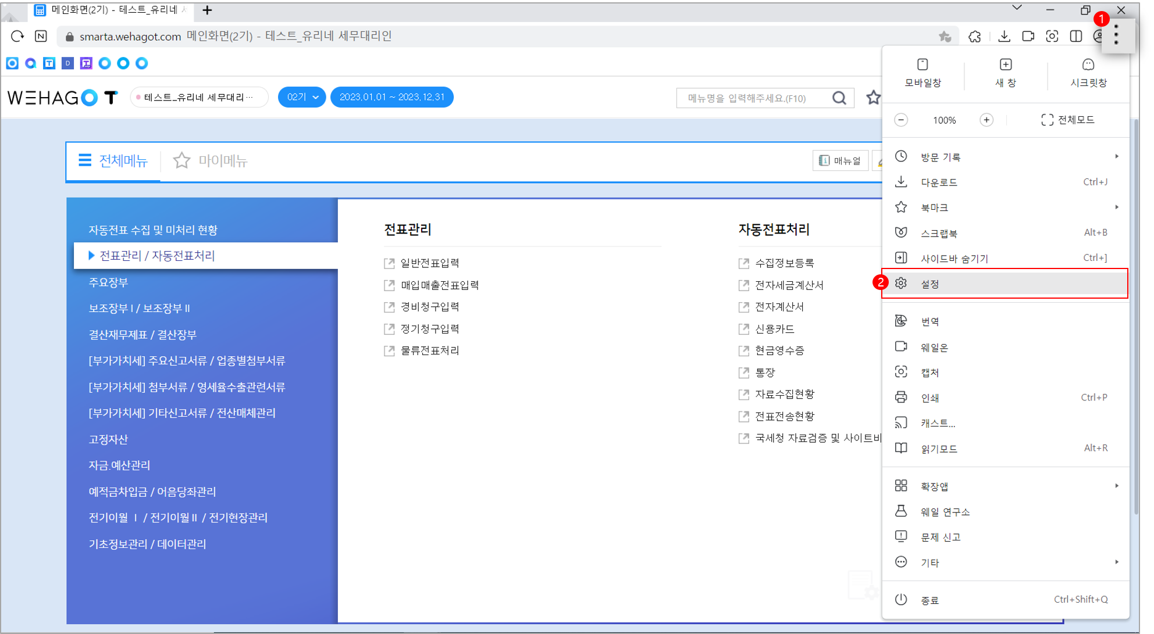This screenshot has height=634, width=1154.
Task: Increase zoom with plus button
Action: point(986,120)
